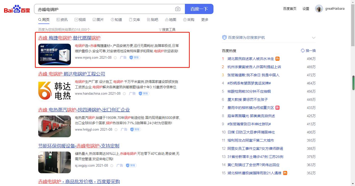Click 保障 badge on mjsrq.com result
Screen dimensions: 355x186
tap(135, 58)
